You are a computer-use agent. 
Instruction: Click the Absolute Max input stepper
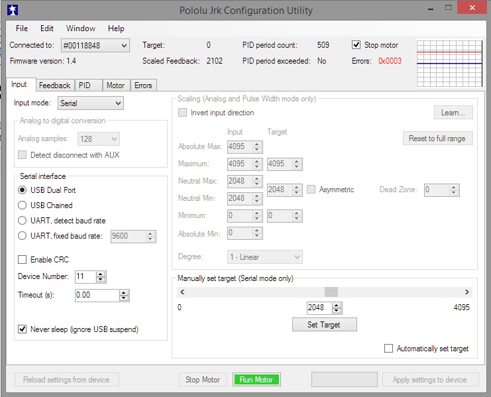tap(257, 146)
